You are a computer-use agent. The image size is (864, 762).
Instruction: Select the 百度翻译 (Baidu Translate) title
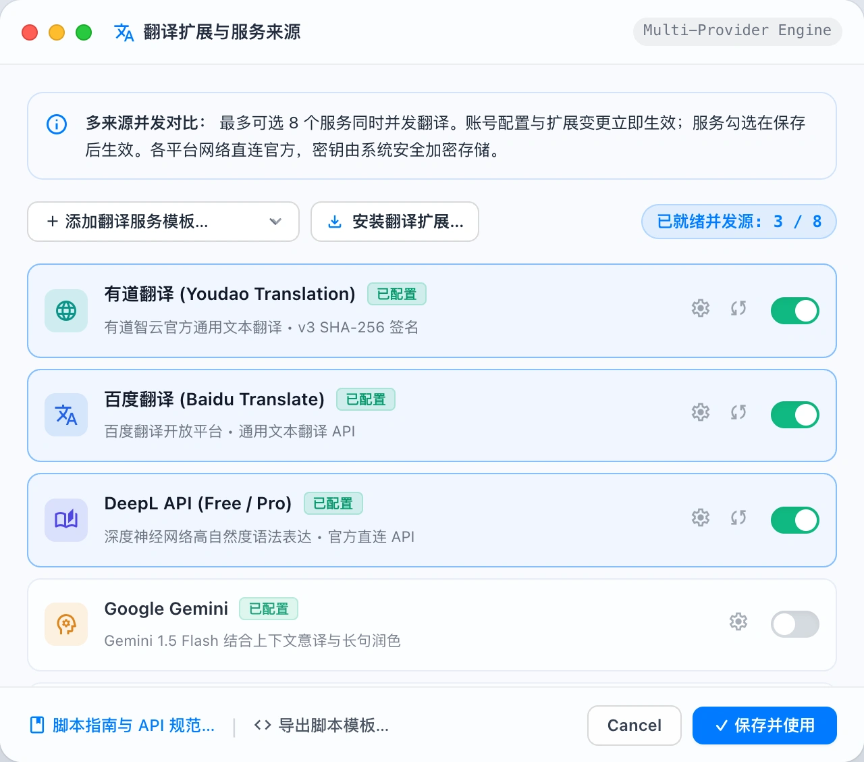point(215,399)
